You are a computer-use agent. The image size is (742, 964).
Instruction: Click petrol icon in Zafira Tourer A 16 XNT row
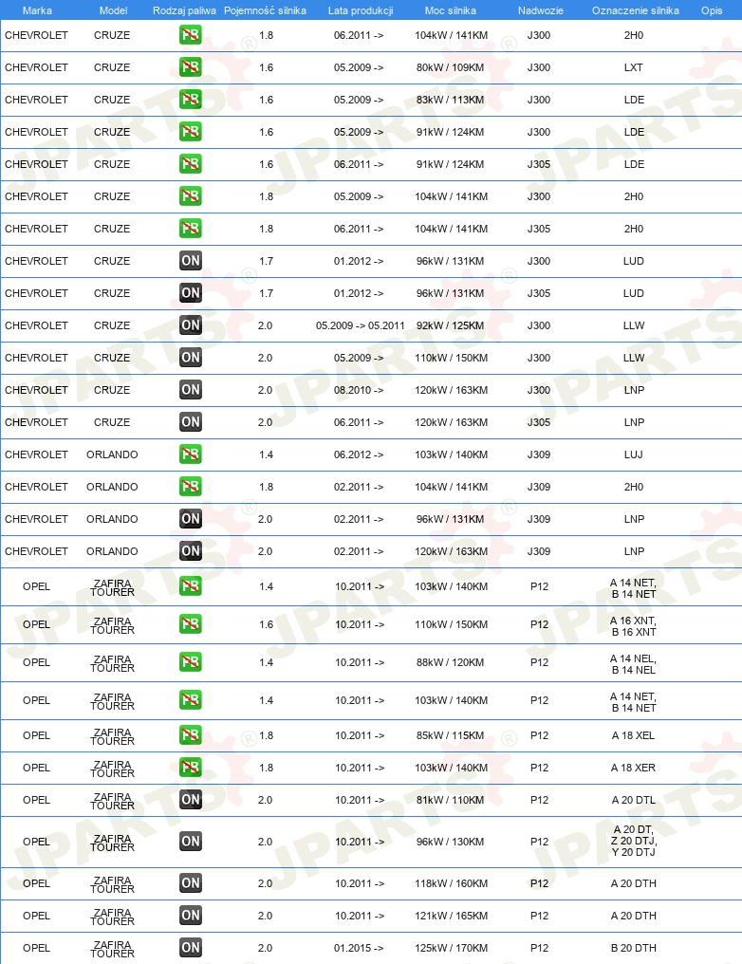[191, 624]
